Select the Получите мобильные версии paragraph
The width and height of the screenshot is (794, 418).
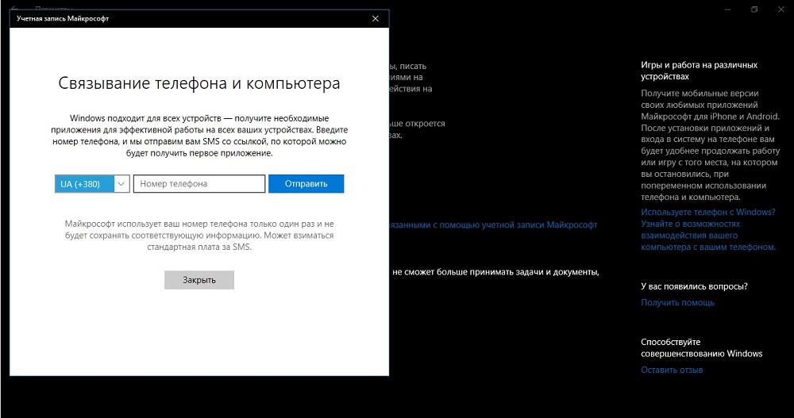click(x=710, y=145)
